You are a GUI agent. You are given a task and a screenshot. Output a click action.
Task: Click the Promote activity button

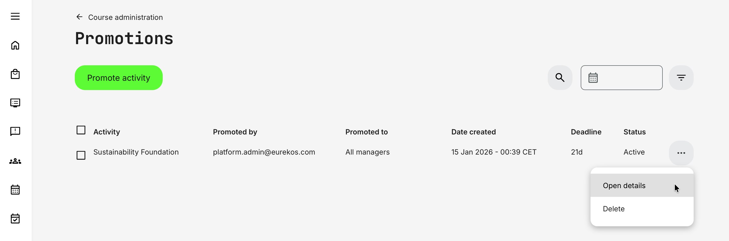[119, 77]
